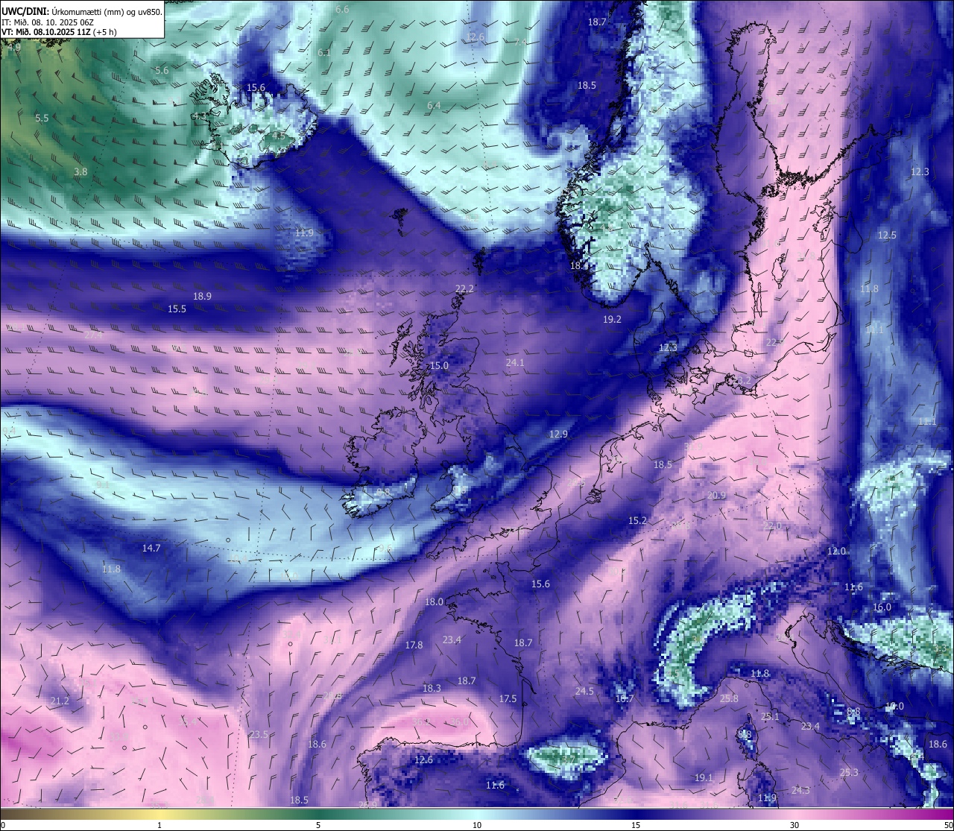Click the 15.2 value over the Low Countries

coord(637,520)
